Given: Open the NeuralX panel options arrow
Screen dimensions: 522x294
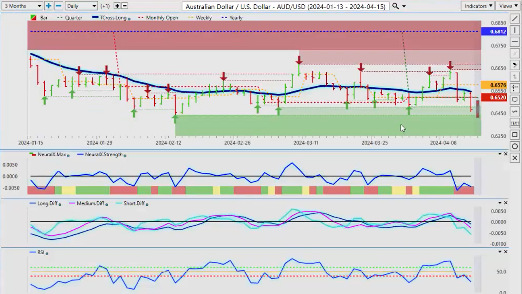Looking at the screenshot, I should 500,154.
